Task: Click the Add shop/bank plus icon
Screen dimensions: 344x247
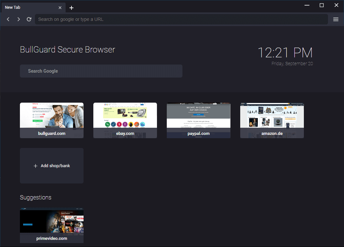Action: [36, 166]
